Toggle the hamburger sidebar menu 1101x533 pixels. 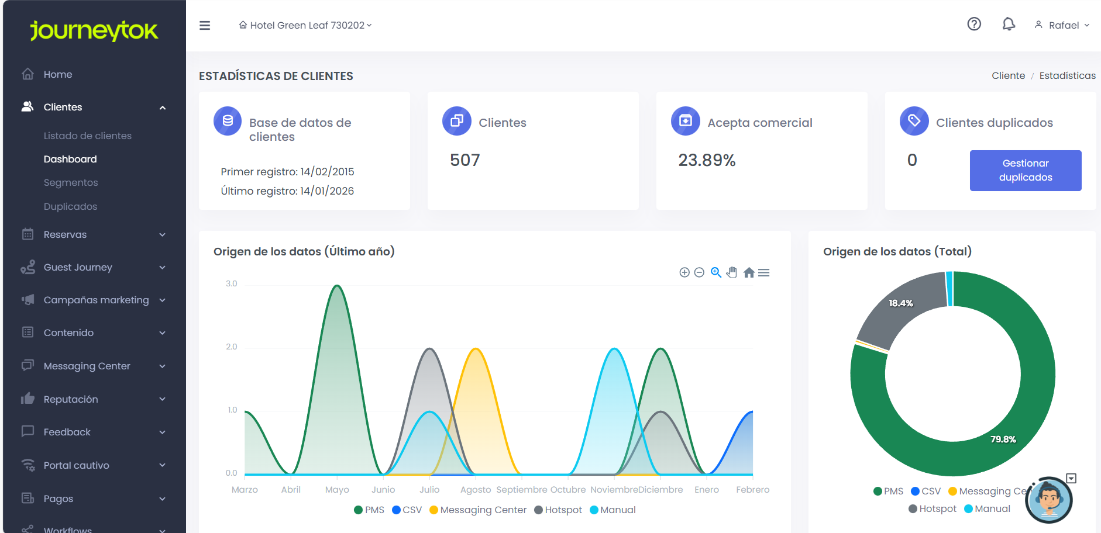205,26
